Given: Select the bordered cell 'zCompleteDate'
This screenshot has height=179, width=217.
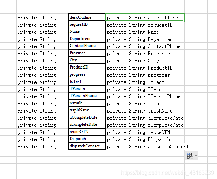Looking at the screenshot, I should [x=87, y=125].
